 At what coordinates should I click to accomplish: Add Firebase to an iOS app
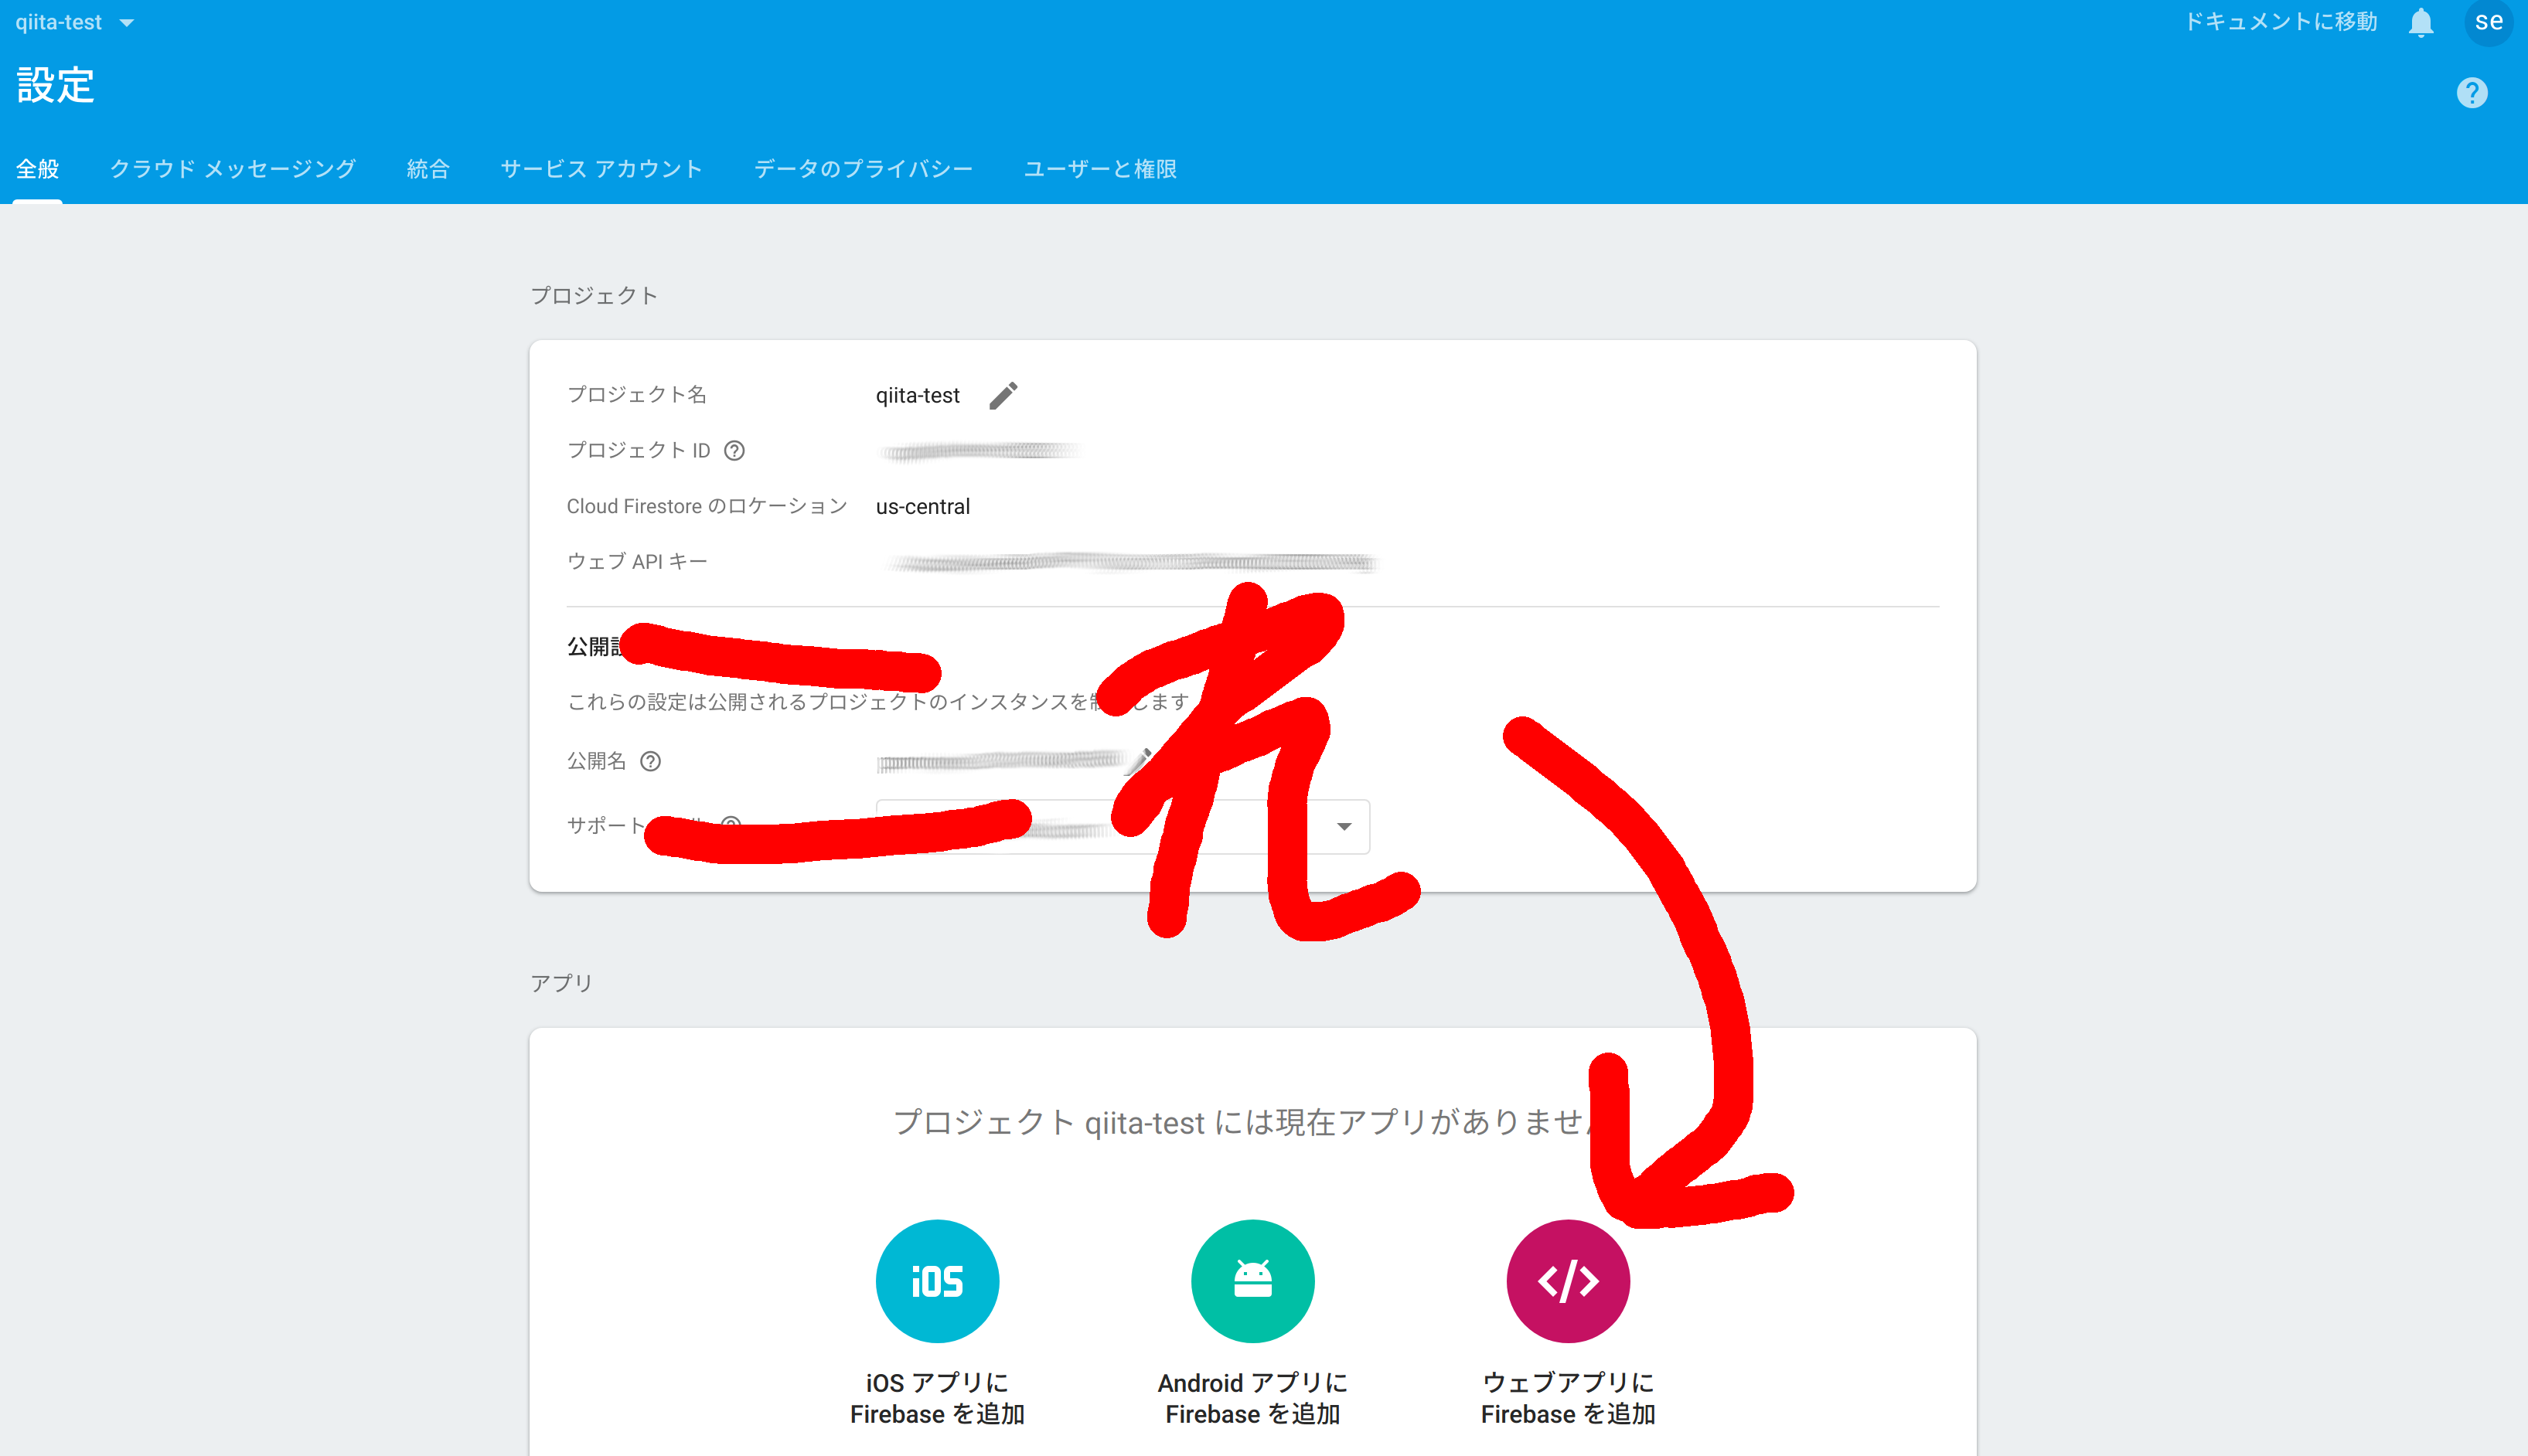coord(936,1281)
